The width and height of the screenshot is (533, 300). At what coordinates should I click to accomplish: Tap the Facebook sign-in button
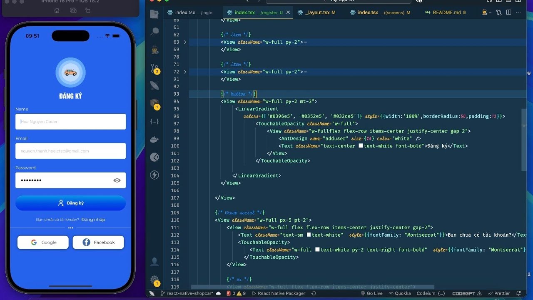[x=98, y=242]
